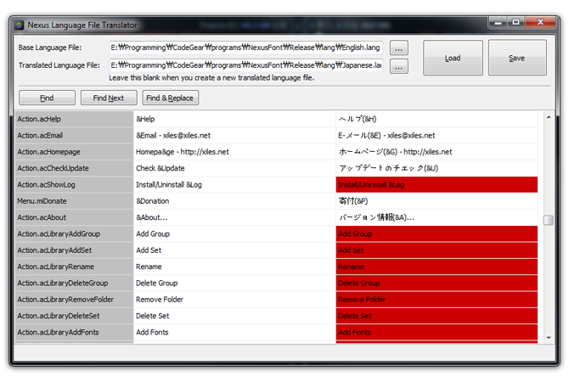
Task: Click the vertical scrollbar thumb
Action: click(x=549, y=220)
